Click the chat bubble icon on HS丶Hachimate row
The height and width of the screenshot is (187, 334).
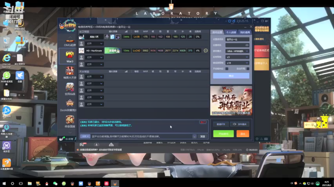pyautogui.click(x=205, y=51)
